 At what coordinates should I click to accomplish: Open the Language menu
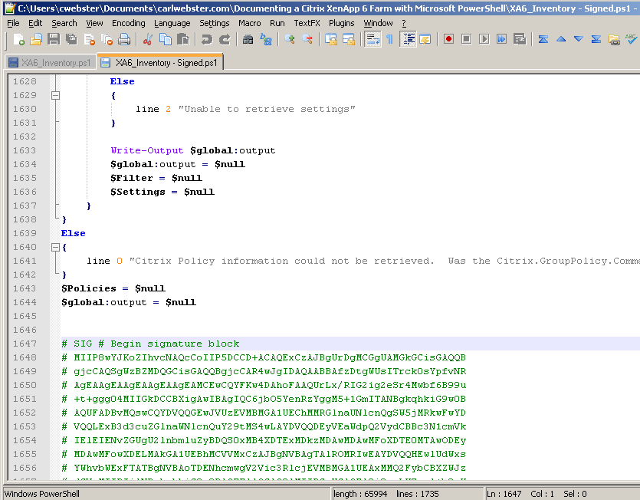[x=172, y=23]
